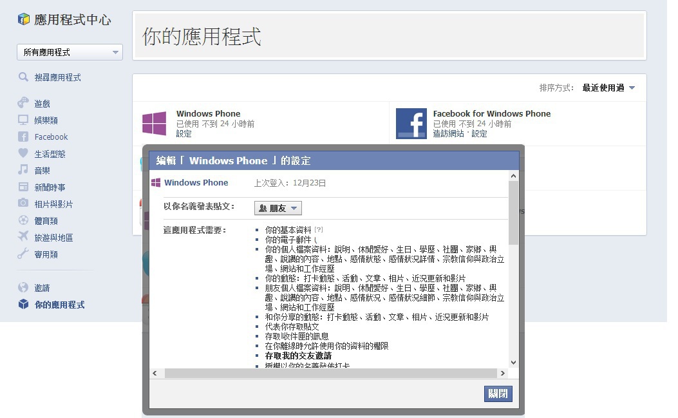678x418 pixels.
Task: Click the horizontal scrollbar thumb in the dialog
Action: coord(331,373)
